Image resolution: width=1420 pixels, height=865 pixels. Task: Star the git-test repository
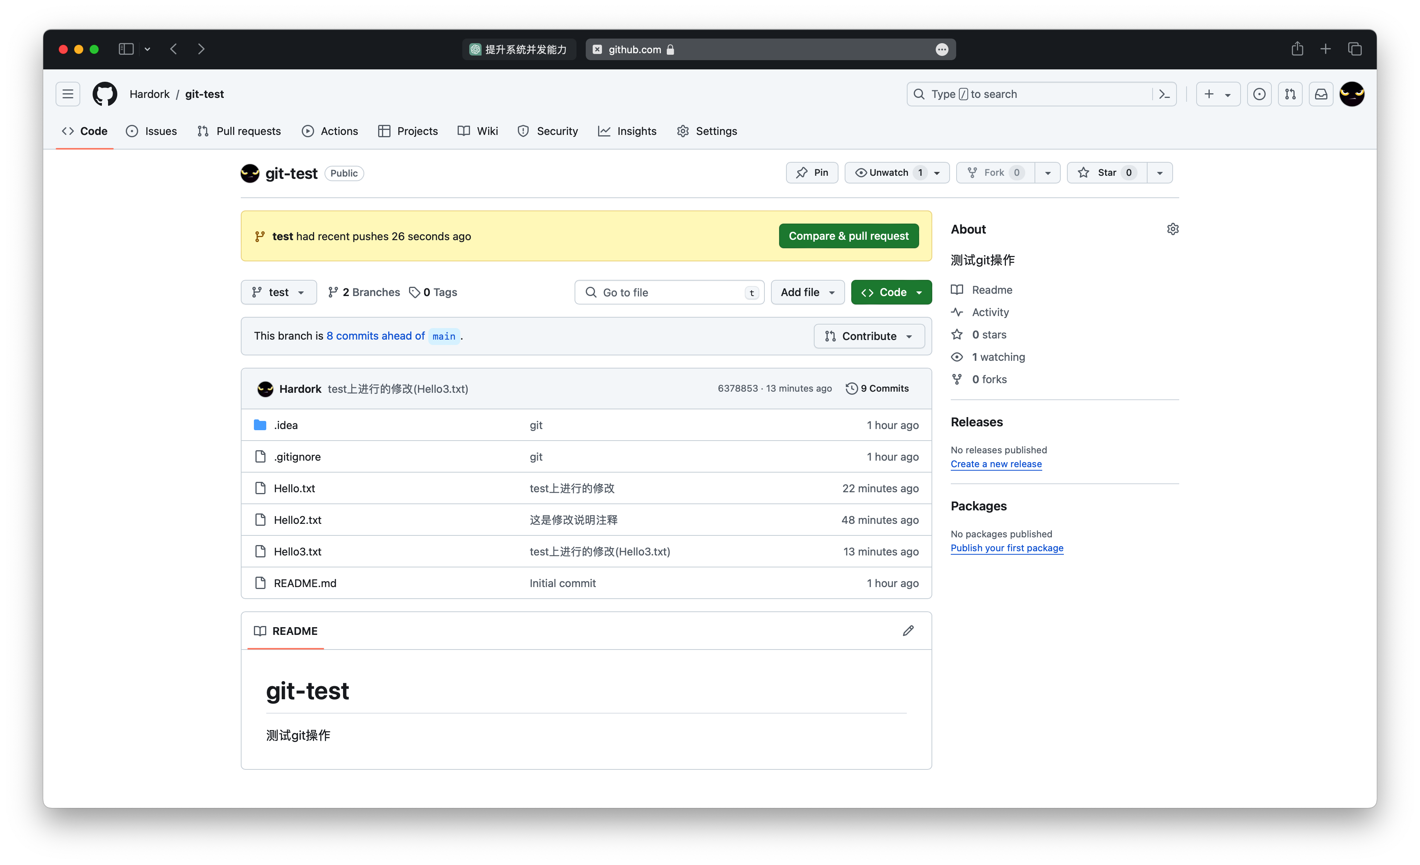(x=1107, y=173)
